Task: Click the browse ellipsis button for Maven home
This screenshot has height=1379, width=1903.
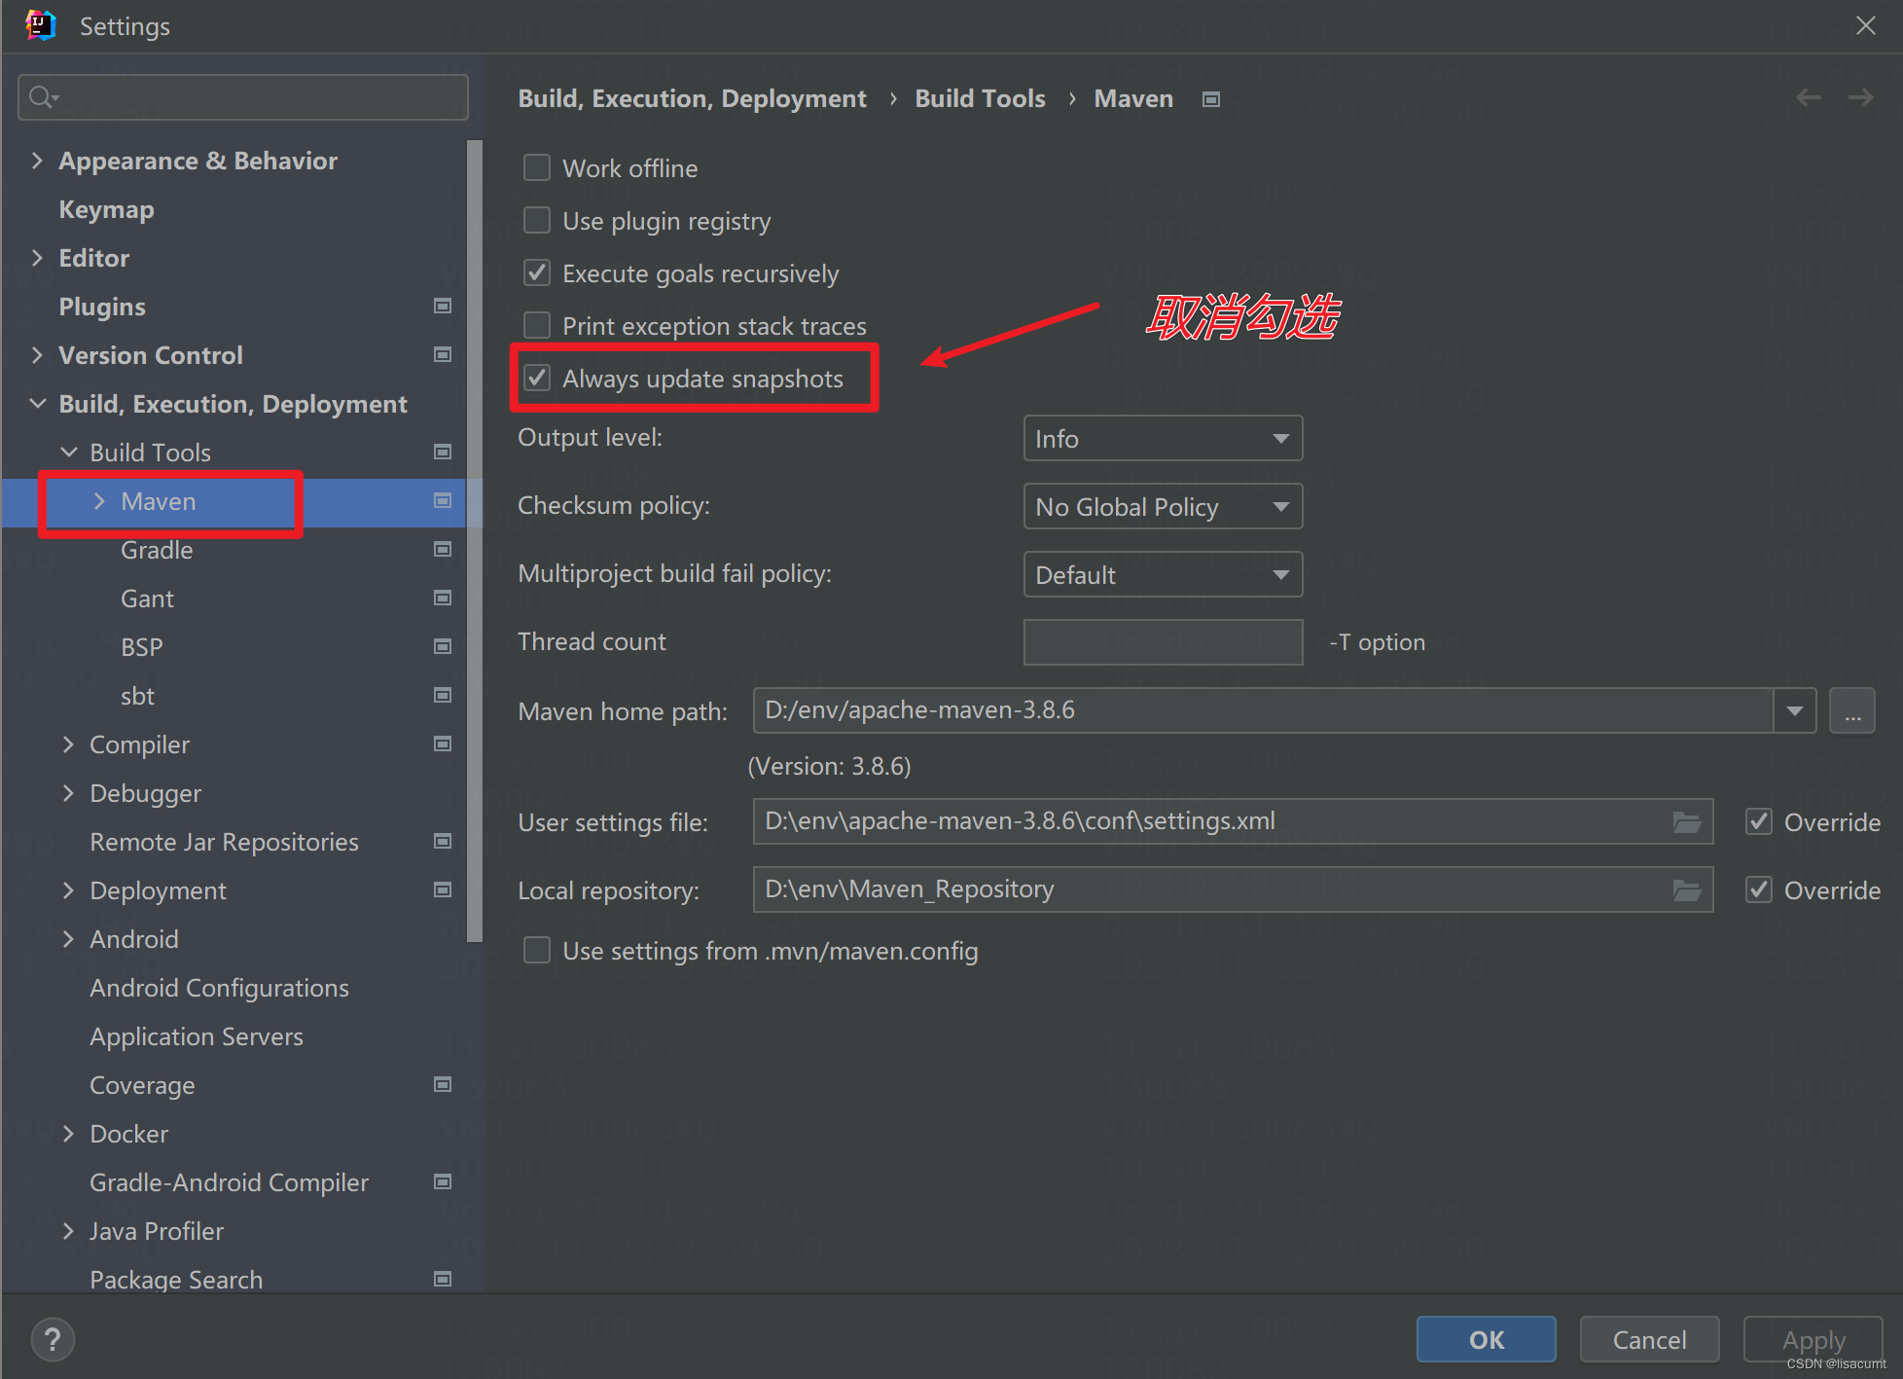Action: [1852, 711]
